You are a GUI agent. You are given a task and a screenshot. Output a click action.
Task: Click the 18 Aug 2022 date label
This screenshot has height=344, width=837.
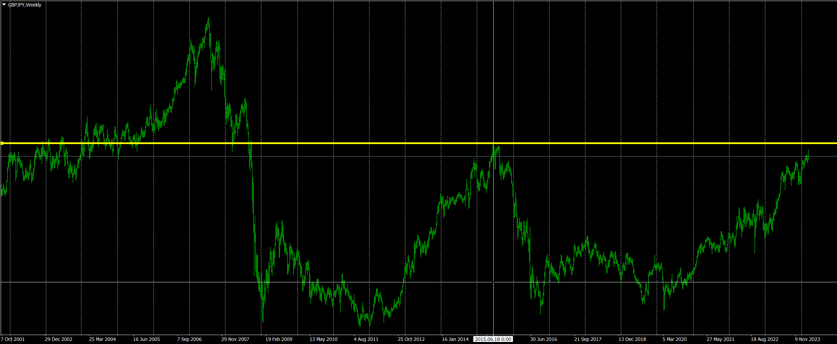pos(765,339)
